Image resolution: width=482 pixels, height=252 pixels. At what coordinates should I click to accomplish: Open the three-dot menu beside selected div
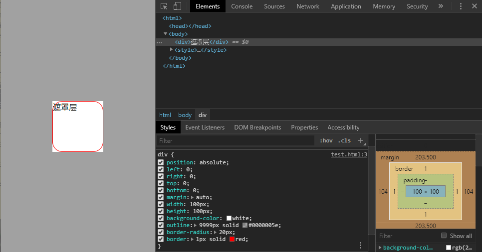159,42
